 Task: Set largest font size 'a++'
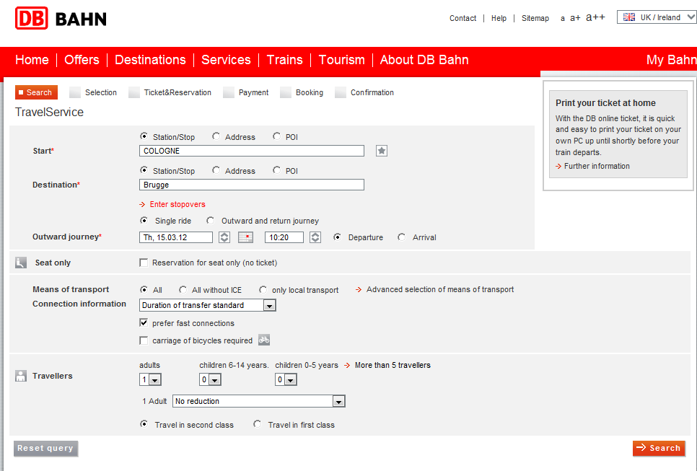pos(596,17)
